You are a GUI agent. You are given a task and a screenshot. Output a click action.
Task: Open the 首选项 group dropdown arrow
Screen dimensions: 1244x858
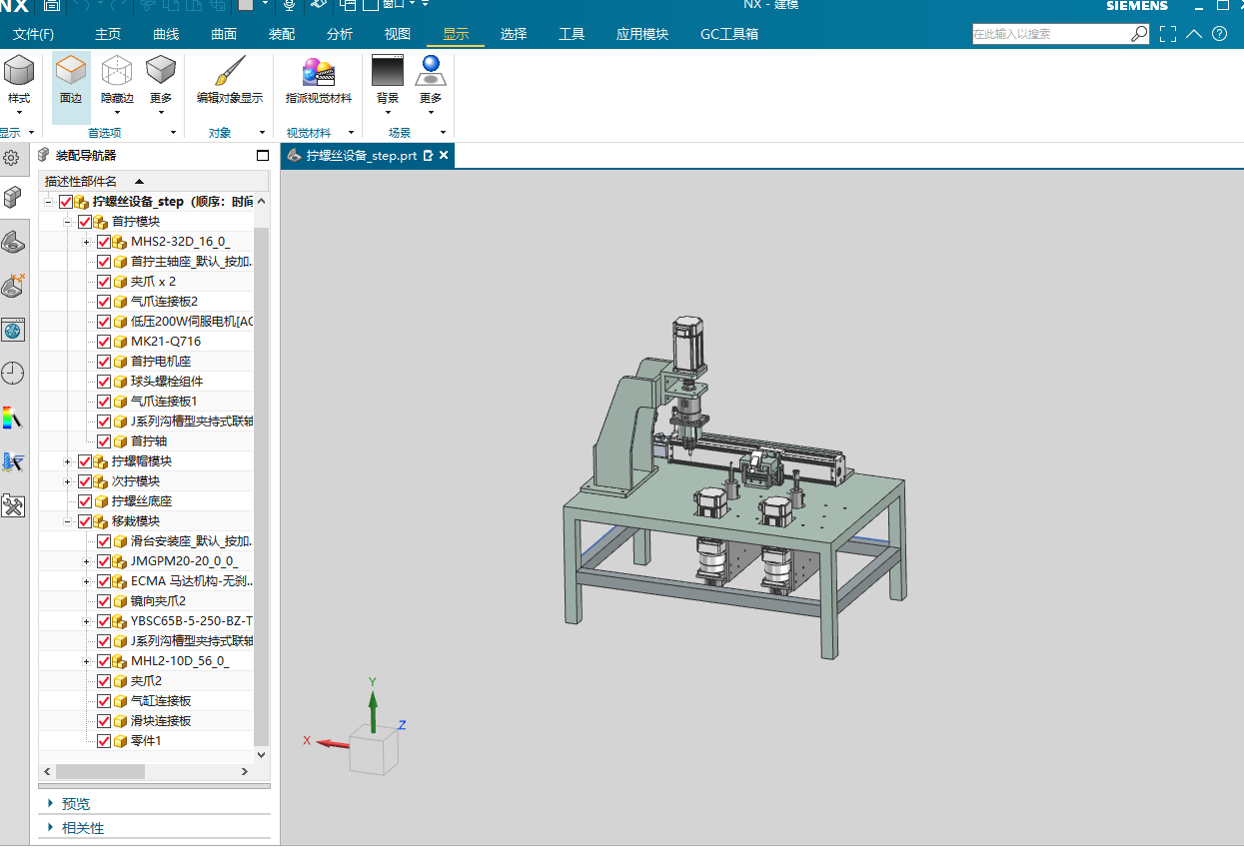point(173,133)
